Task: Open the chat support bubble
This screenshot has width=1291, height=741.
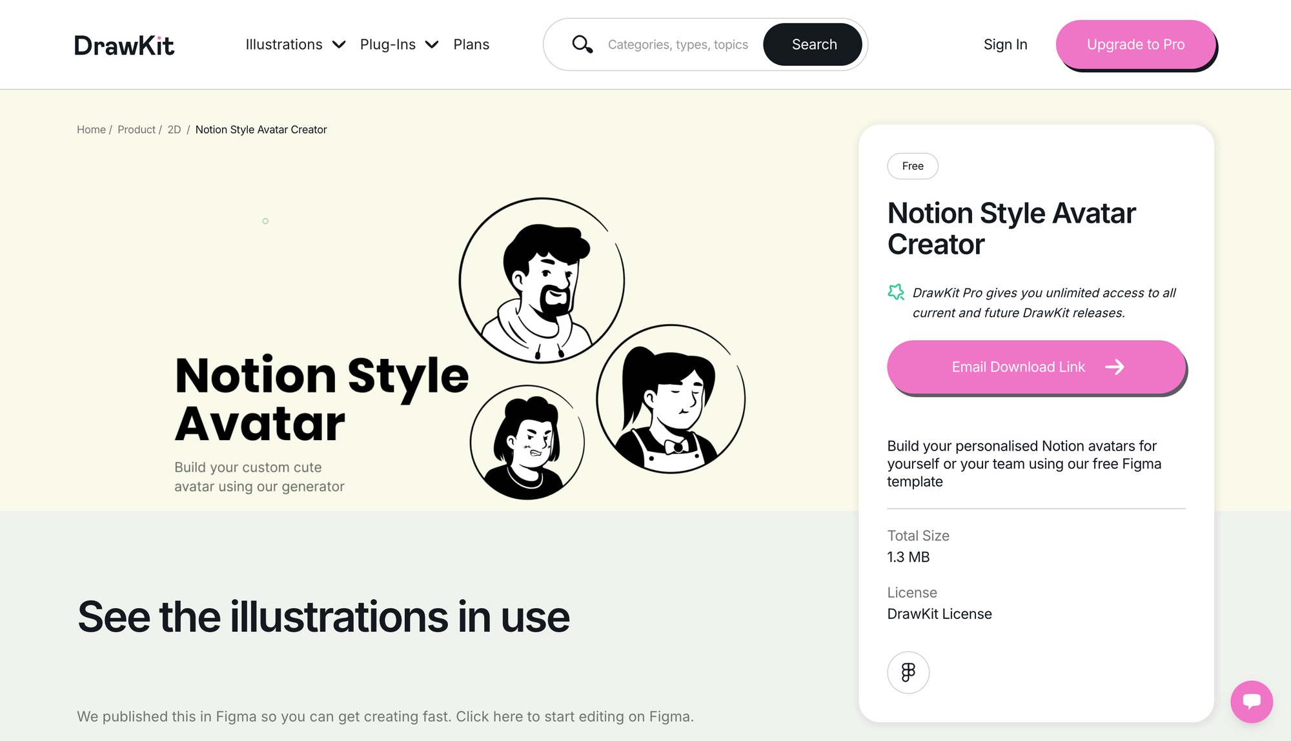Action: pos(1252,702)
